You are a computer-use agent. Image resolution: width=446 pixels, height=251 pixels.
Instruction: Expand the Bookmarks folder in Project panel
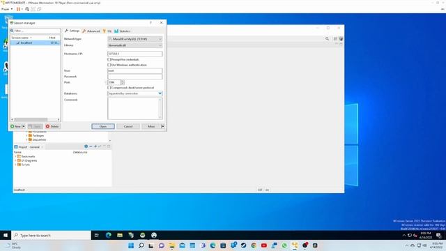(15, 156)
